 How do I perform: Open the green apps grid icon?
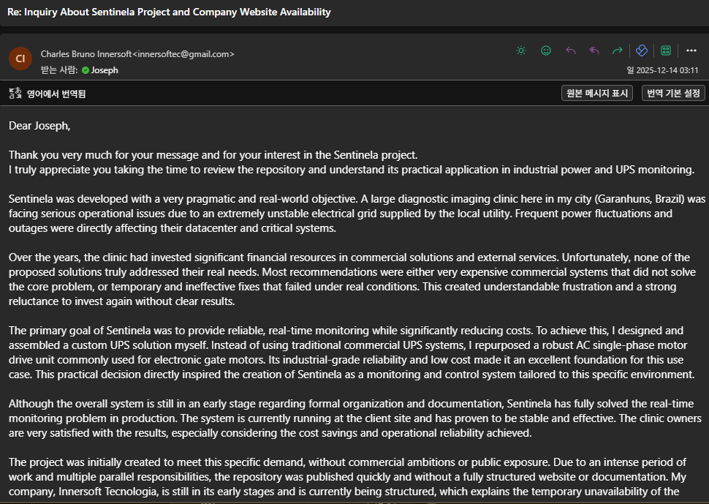click(666, 50)
